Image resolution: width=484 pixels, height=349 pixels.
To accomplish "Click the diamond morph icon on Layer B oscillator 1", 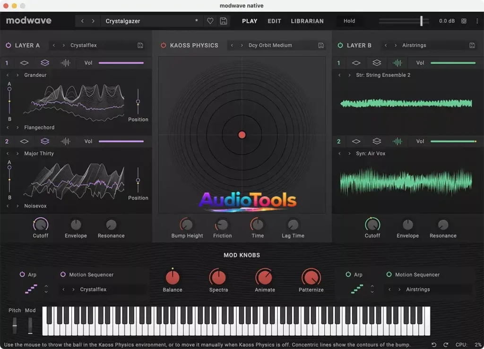I will (356, 63).
